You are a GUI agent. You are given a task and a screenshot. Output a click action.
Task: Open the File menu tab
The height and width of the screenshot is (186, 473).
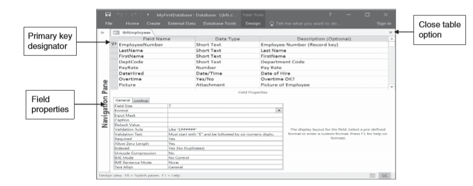click(x=108, y=24)
